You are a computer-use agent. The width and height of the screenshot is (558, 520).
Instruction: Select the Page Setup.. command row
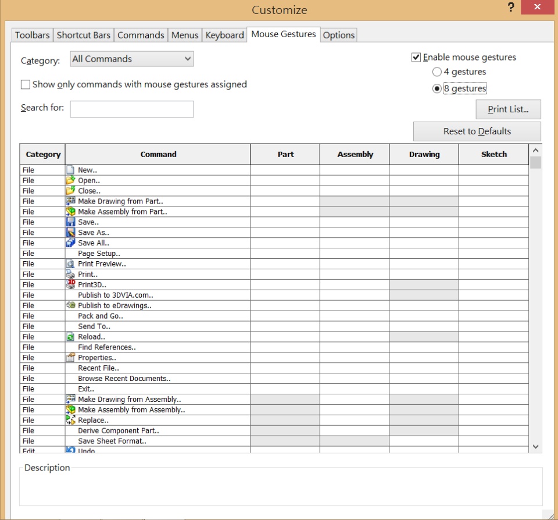[x=274, y=253]
